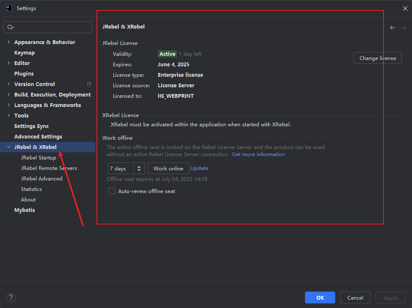The width and height of the screenshot is (412, 308).
Task: Expand Languages & Frameworks section
Action: pos(9,105)
